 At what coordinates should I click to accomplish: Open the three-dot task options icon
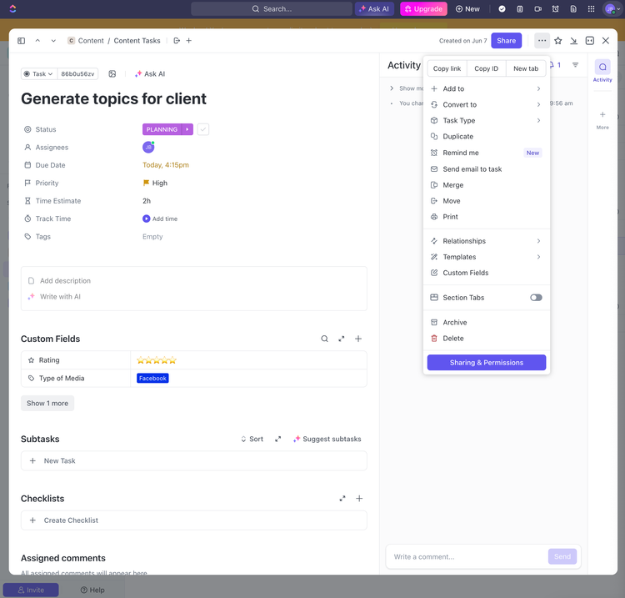coord(542,41)
